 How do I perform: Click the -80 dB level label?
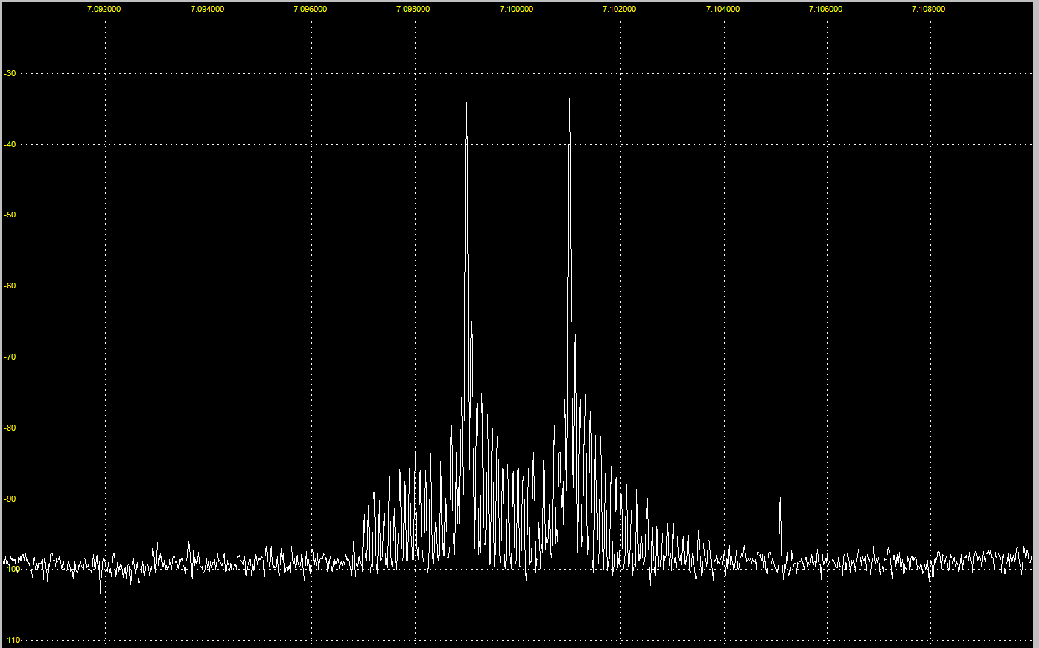[x=10, y=428]
